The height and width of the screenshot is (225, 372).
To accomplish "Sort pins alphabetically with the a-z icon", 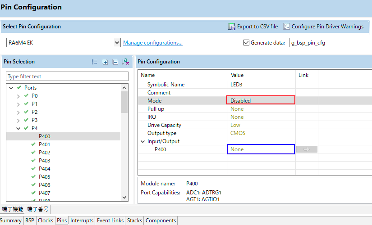I will click(125, 62).
